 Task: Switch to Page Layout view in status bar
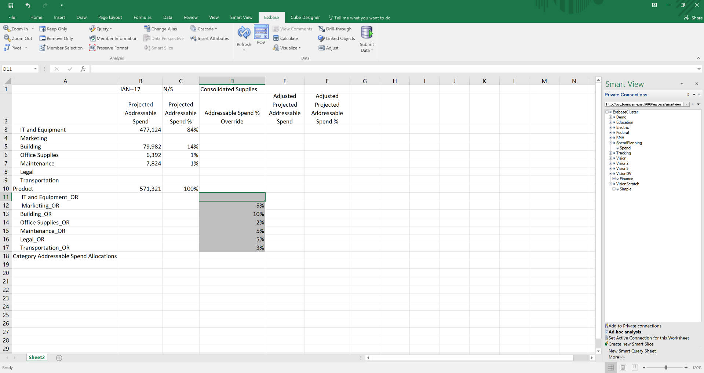tap(622, 368)
